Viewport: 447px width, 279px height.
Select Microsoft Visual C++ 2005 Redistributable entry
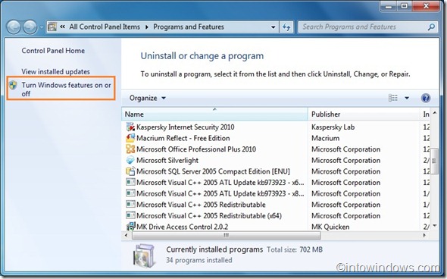(201, 205)
